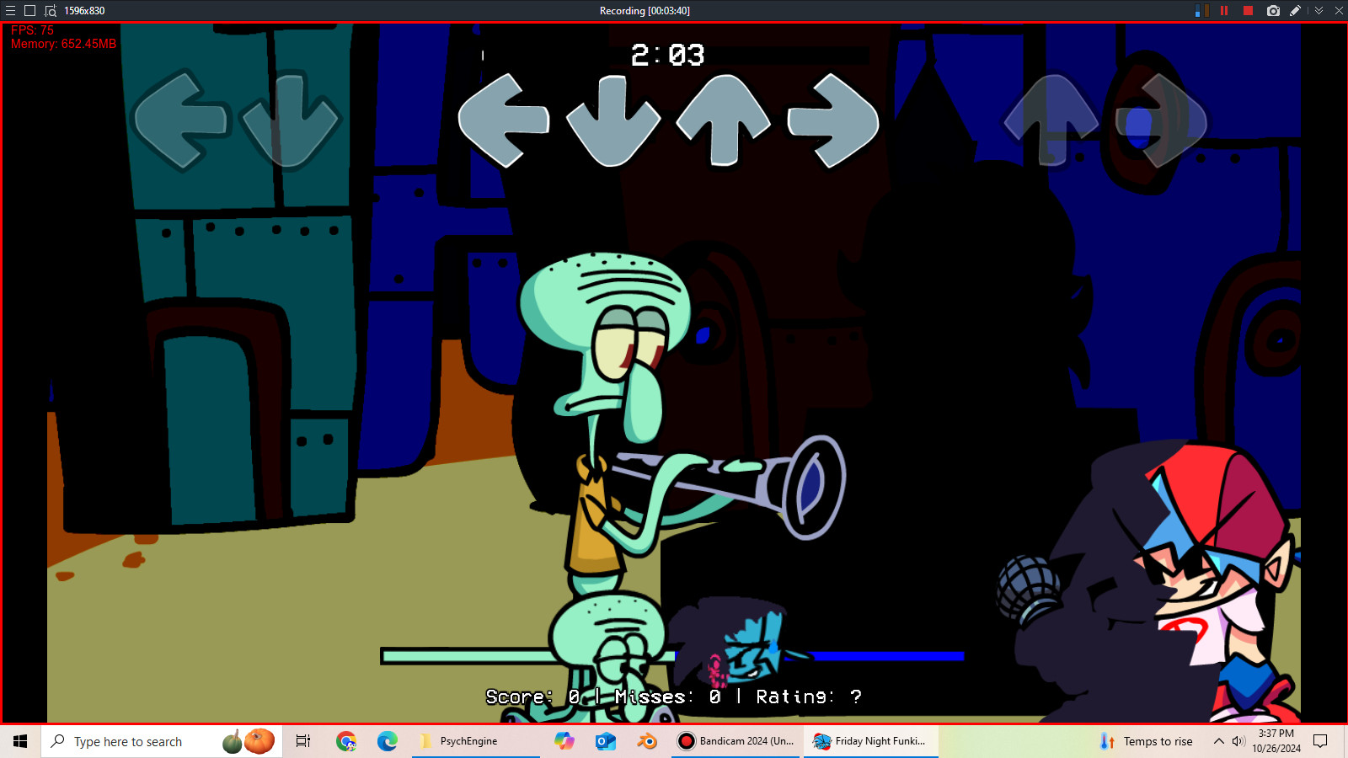Open Blender from the taskbar
Viewport: 1348px width, 758px height.
[647, 741]
